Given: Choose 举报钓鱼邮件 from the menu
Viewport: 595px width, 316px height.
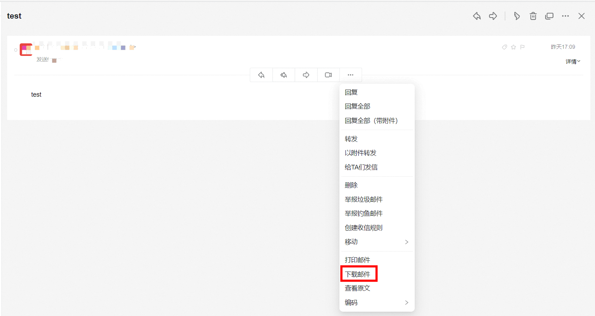Looking at the screenshot, I should (x=377, y=214).
